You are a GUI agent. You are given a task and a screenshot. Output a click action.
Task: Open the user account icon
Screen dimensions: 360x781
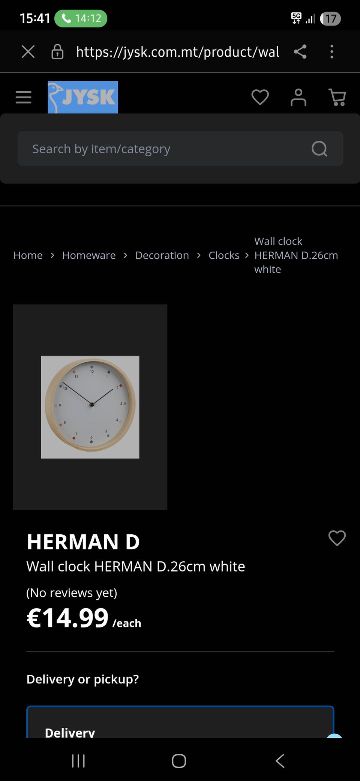coord(298,97)
